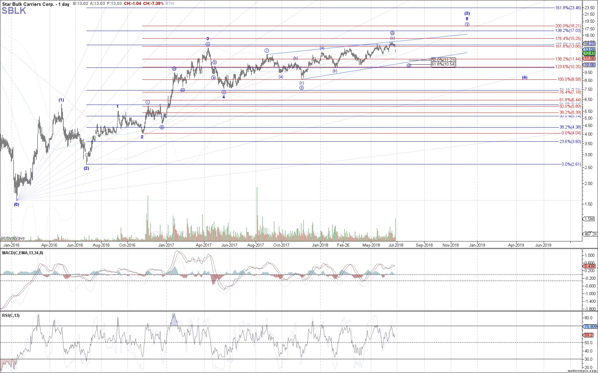Screen dimensions: 598x373
Task: Click the 61.8%(6.44) red level label
Action: coord(570,100)
